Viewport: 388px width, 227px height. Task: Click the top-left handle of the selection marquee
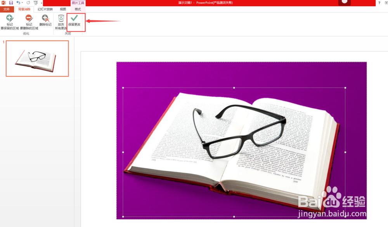pyautogui.click(x=123, y=88)
